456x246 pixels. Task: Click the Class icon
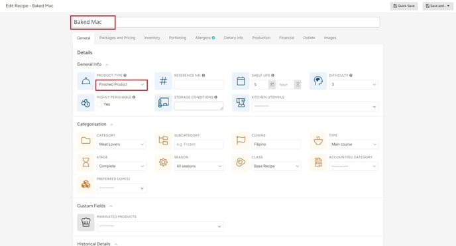point(241,162)
